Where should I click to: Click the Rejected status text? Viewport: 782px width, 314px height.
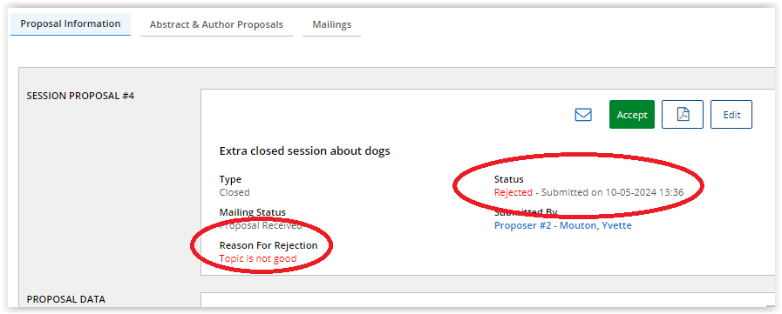tap(513, 192)
